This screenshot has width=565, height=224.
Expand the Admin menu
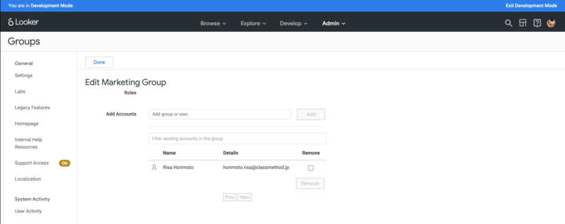[334, 24]
